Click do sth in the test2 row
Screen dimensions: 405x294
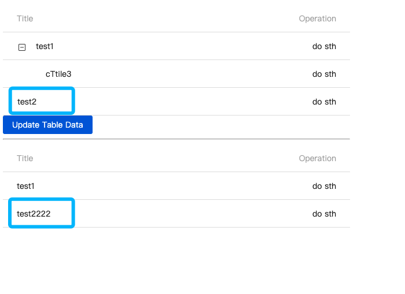click(324, 102)
